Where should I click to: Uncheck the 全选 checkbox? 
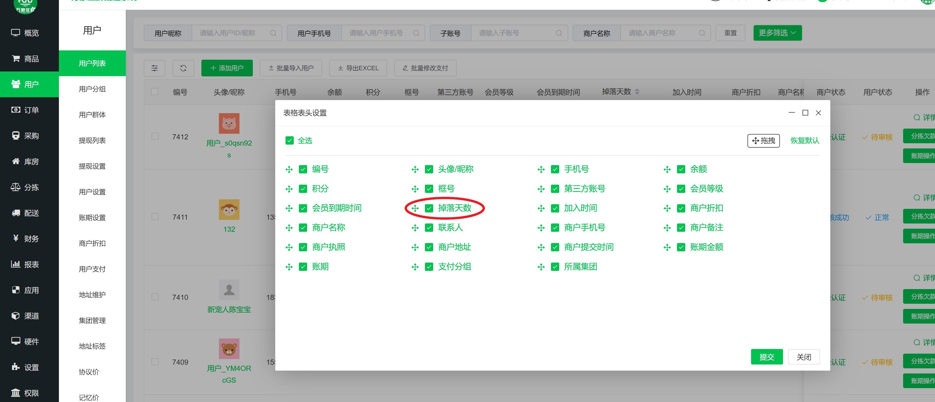[x=289, y=140]
